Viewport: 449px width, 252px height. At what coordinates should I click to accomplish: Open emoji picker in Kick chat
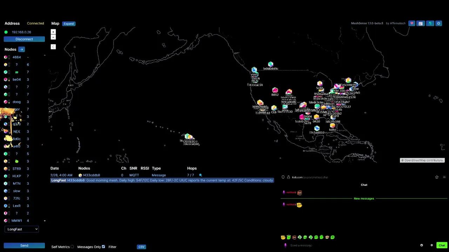coord(422,245)
